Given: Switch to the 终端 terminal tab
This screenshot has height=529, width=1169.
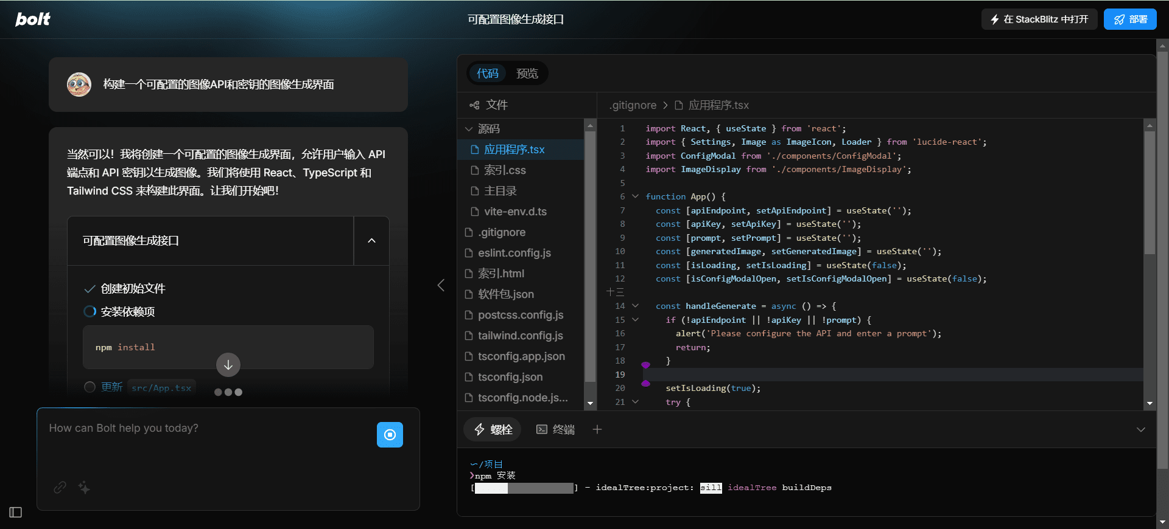Looking at the screenshot, I should [x=555, y=429].
